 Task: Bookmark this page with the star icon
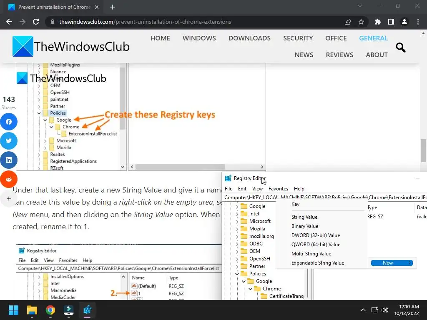(x=361, y=22)
